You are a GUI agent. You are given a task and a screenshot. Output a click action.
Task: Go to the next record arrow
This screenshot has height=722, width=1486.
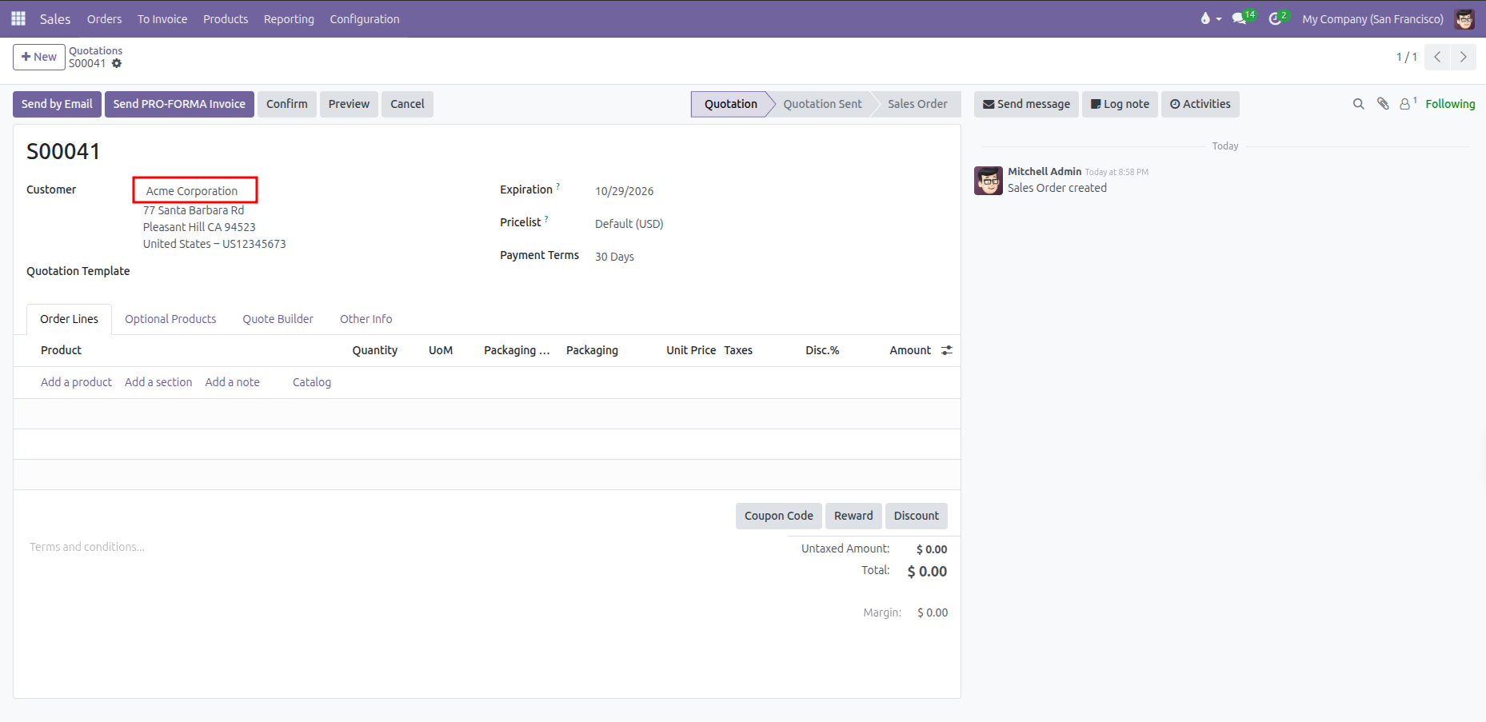[1464, 57]
